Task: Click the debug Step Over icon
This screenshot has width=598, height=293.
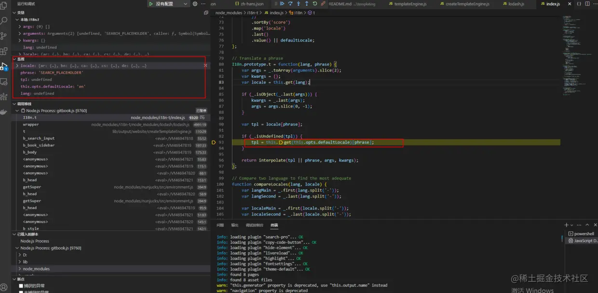Action: pyautogui.click(x=290, y=4)
